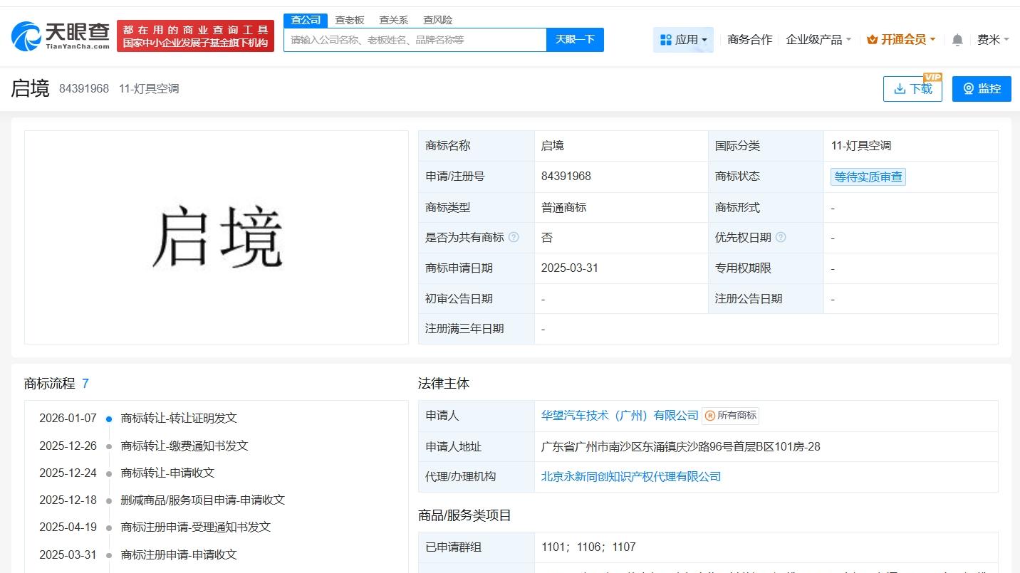Switch to the 查老板 tab
The image size is (1020, 573).
(x=348, y=20)
